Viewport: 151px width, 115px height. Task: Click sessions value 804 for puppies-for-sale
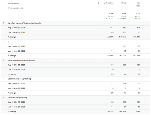coord(112,28)
